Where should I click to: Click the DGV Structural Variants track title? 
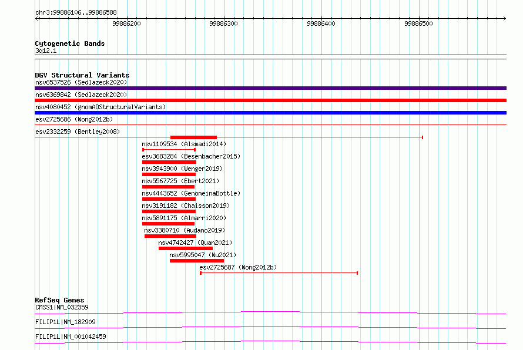coord(82,75)
